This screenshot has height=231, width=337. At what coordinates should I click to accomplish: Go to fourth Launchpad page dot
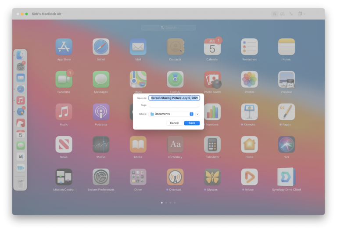click(175, 202)
